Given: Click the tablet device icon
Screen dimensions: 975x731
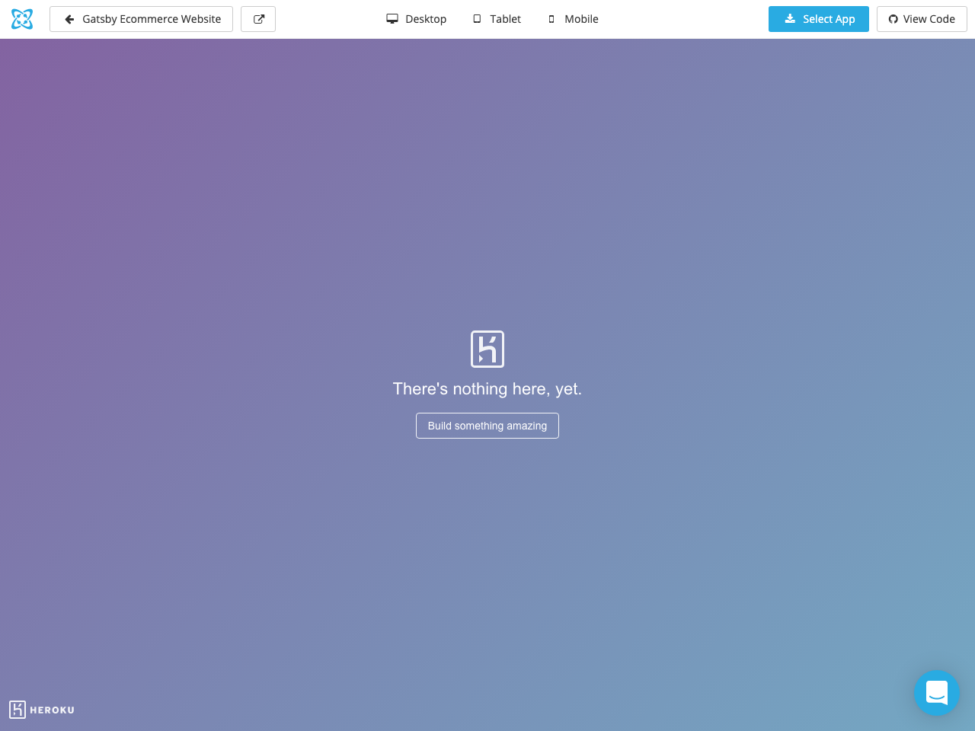Looking at the screenshot, I should [477, 18].
